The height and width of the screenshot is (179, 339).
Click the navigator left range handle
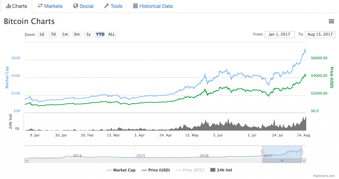coord(263,152)
